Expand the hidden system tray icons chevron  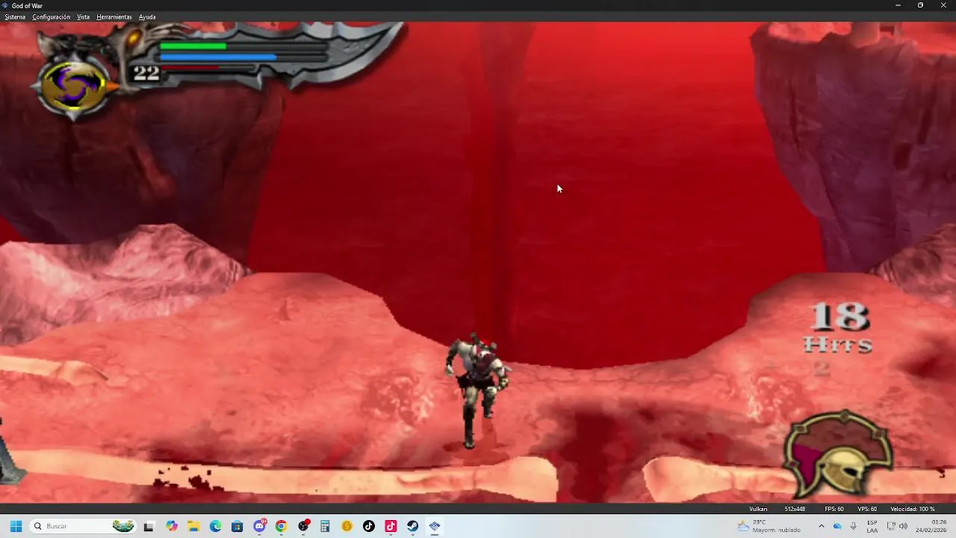click(x=821, y=526)
